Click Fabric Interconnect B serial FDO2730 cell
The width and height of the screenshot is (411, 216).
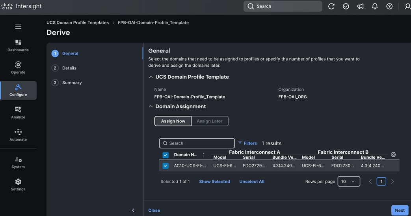pyautogui.click(x=342, y=166)
